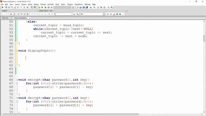Viewport: 206px width, 116px height.
Task: Click the Jump back arrow icon
Action: 108,14
